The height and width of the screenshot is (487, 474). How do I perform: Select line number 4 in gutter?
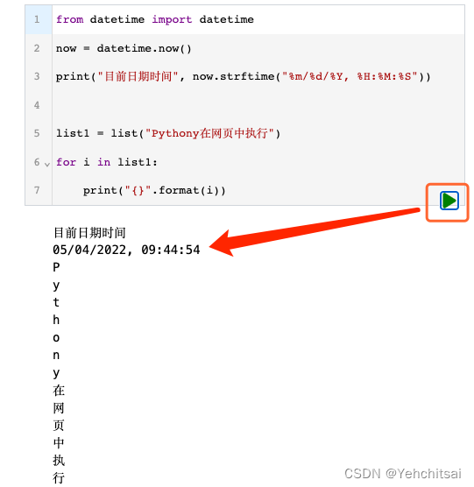tap(37, 105)
